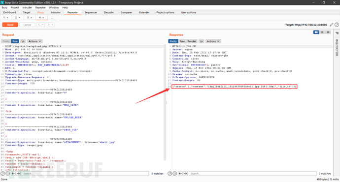Select Repeater sub-tab 2
The image size is (340, 182).
coord(16,18)
